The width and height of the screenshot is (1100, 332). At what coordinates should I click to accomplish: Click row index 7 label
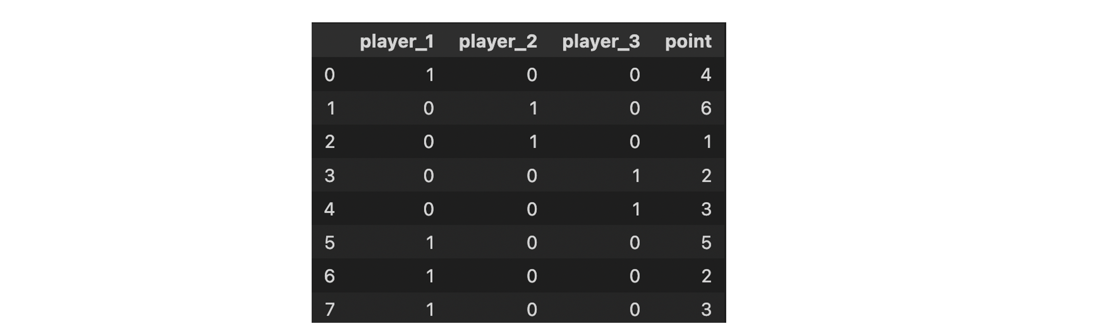click(330, 309)
